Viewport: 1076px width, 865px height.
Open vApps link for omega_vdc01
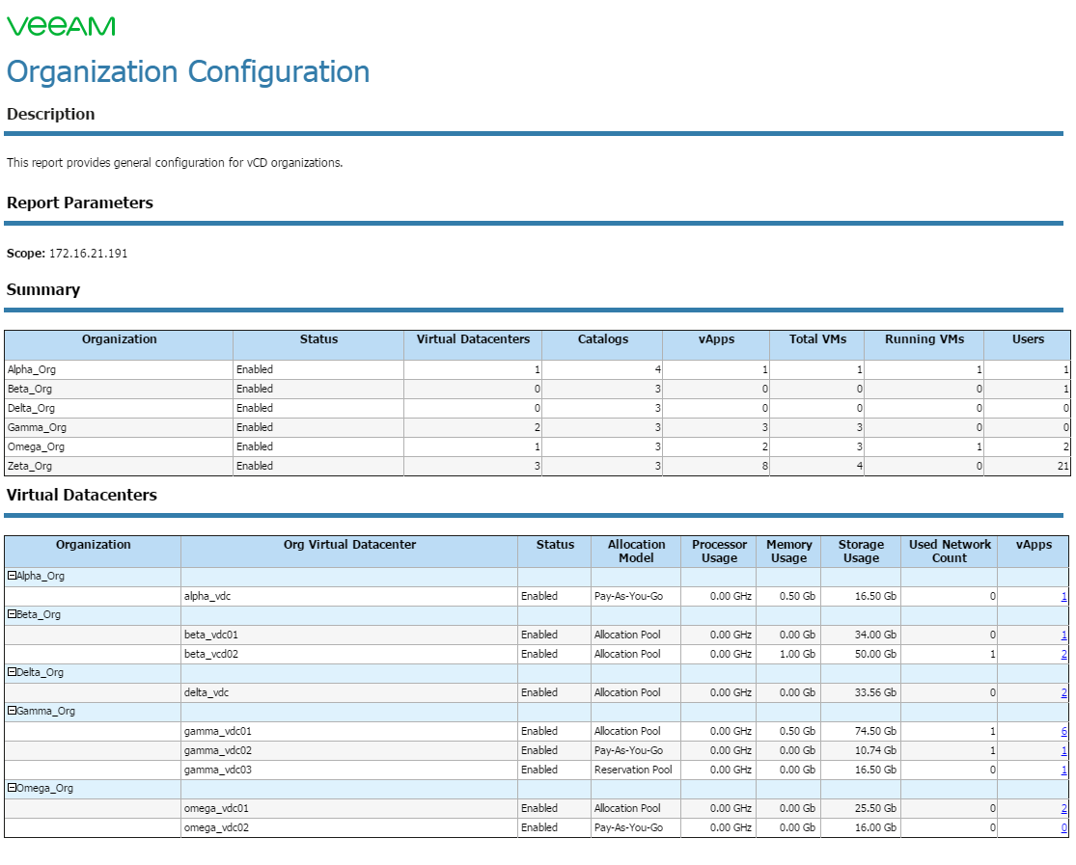[x=1063, y=808]
